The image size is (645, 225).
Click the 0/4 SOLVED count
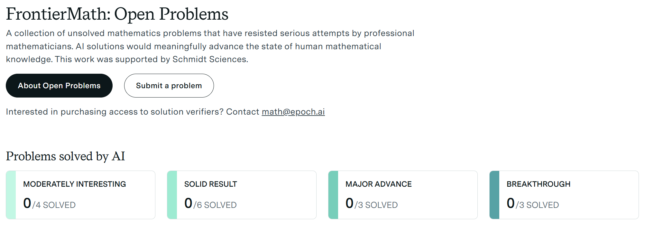coord(49,204)
